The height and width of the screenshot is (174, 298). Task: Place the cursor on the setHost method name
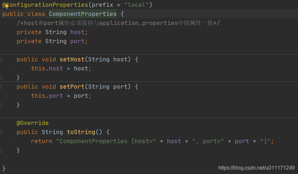pyautogui.click(x=72, y=59)
